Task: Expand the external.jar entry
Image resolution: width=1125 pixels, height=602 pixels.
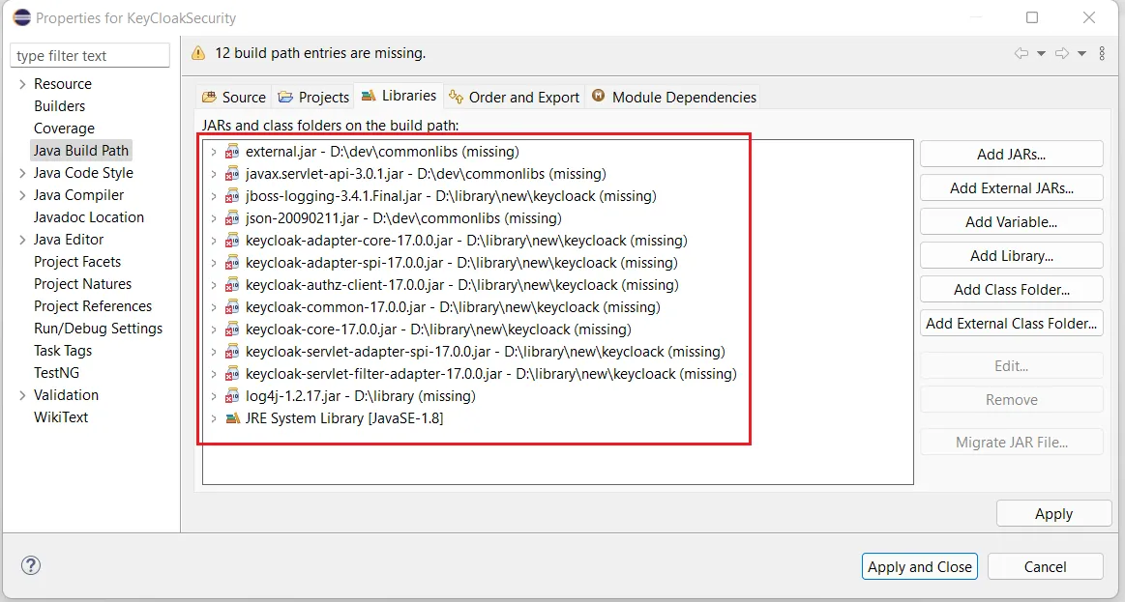Action: click(x=214, y=152)
